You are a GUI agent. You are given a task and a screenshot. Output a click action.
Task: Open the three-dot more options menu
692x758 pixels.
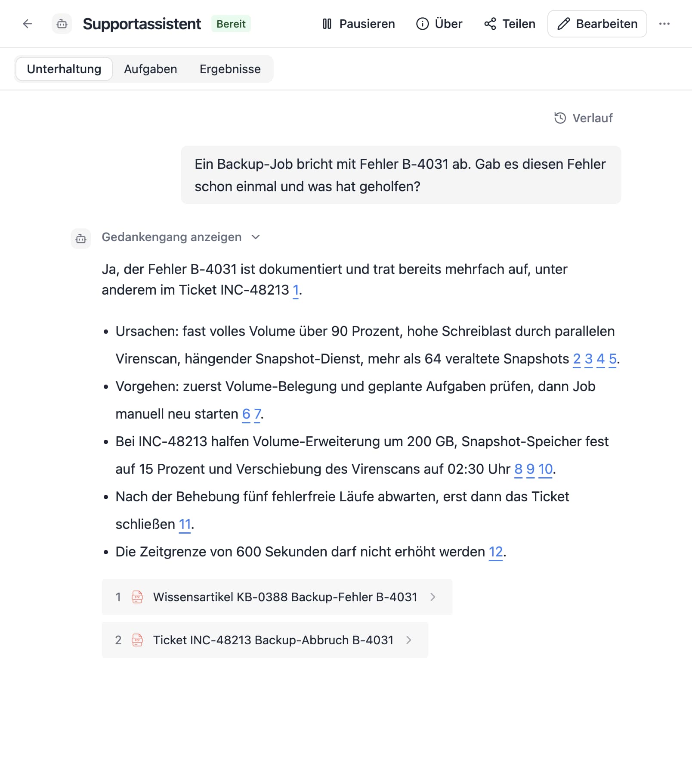point(664,24)
